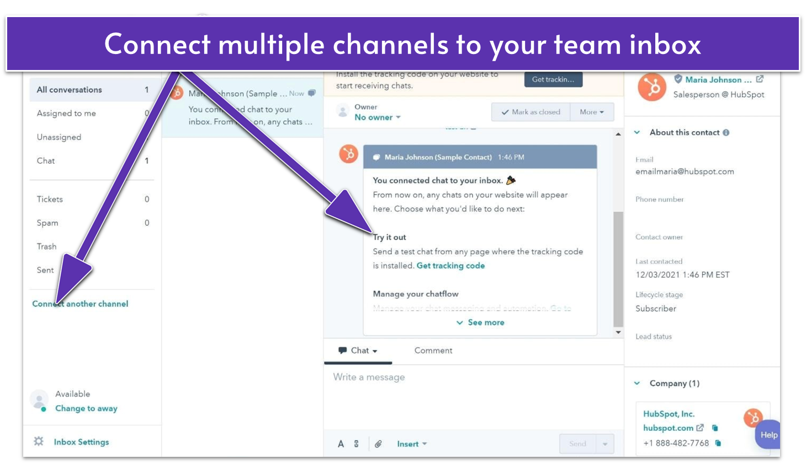Click email emailmaria@hubspot.com value
This screenshot has height=464, width=806.
[x=685, y=171]
